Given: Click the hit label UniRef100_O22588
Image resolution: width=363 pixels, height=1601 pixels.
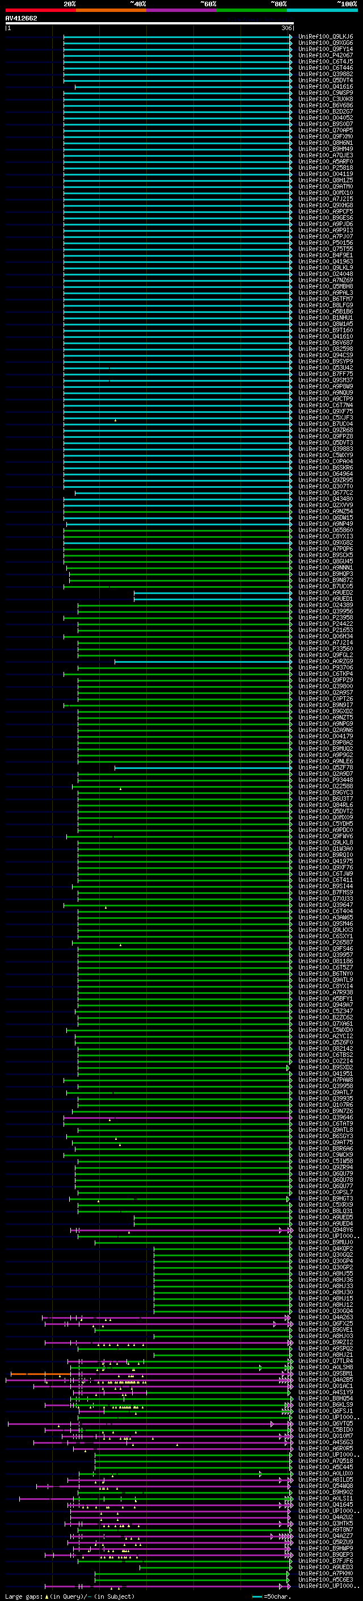Looking at the screenshot, I should point(326,785).
